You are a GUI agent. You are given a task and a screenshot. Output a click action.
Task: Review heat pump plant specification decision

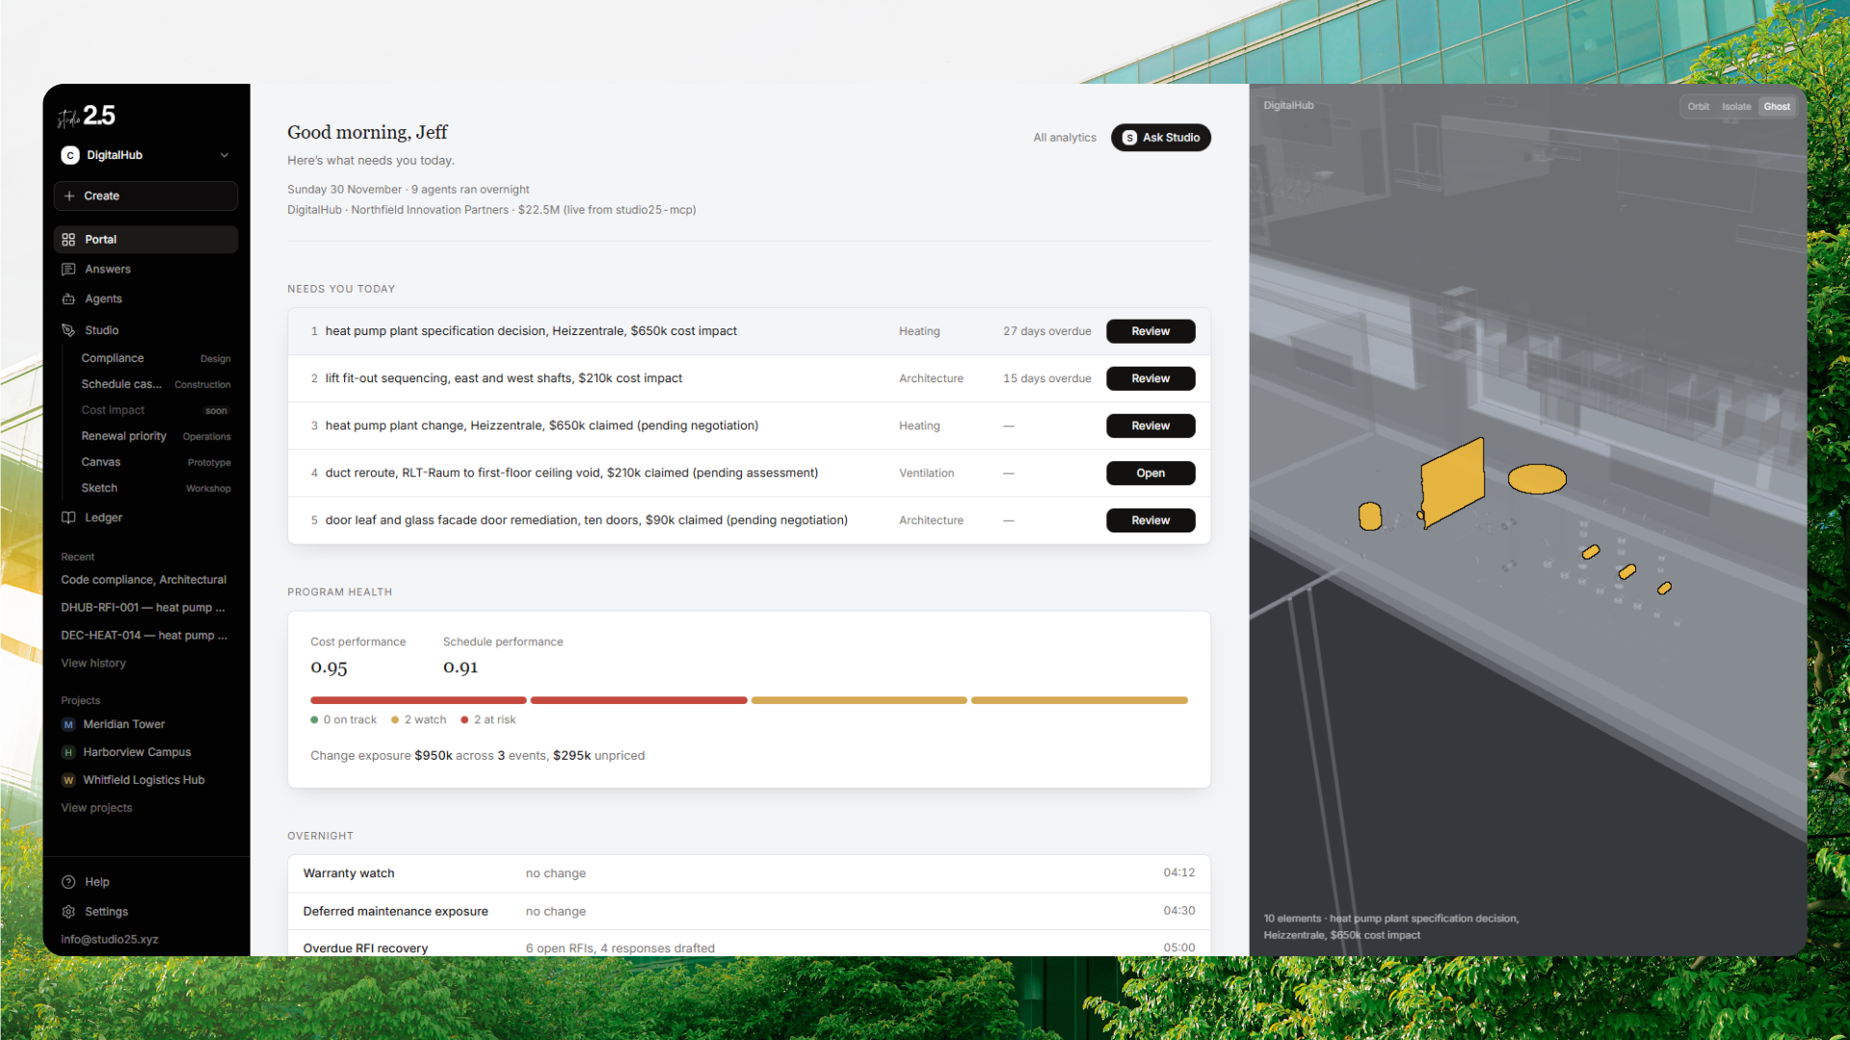point(1150,331)
